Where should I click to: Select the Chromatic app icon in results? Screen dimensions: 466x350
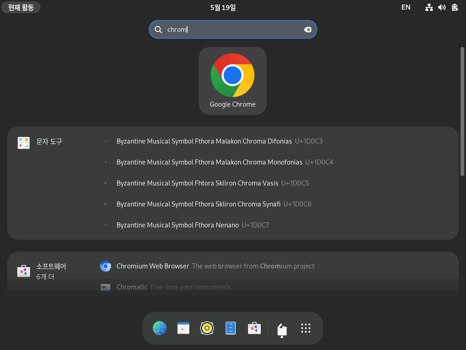point(106,287)
